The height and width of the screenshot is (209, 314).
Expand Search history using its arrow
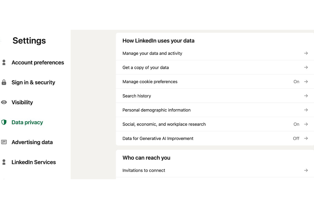(x=306, y=96)
